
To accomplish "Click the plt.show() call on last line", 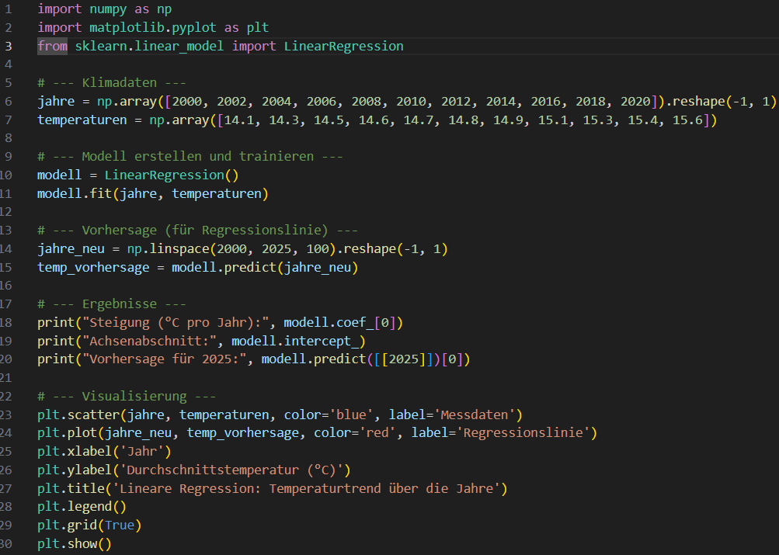I will point(74,544).
